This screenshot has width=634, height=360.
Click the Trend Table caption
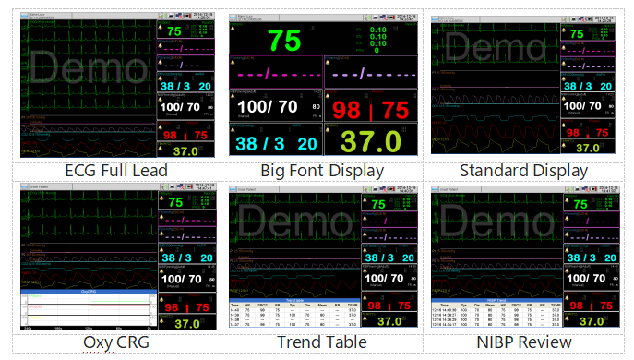(x=322, y=342)
